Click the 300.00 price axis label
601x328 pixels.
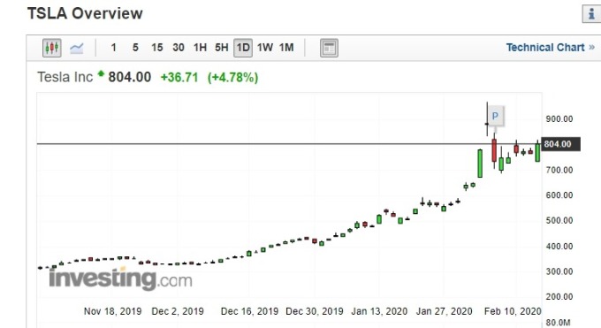pos(559,271)
